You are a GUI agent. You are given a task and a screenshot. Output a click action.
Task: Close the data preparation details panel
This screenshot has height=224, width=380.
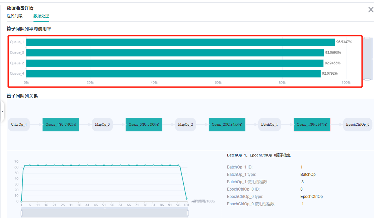coord(371,10)
